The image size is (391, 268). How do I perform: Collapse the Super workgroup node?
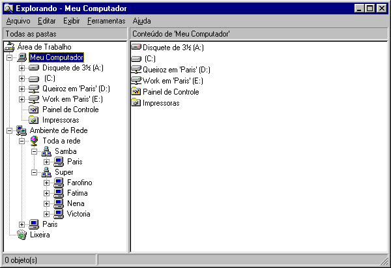click(34, 172)
